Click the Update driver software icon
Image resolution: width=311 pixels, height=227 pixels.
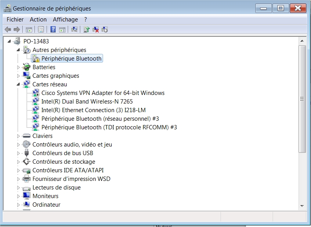[x=87, y=30]
